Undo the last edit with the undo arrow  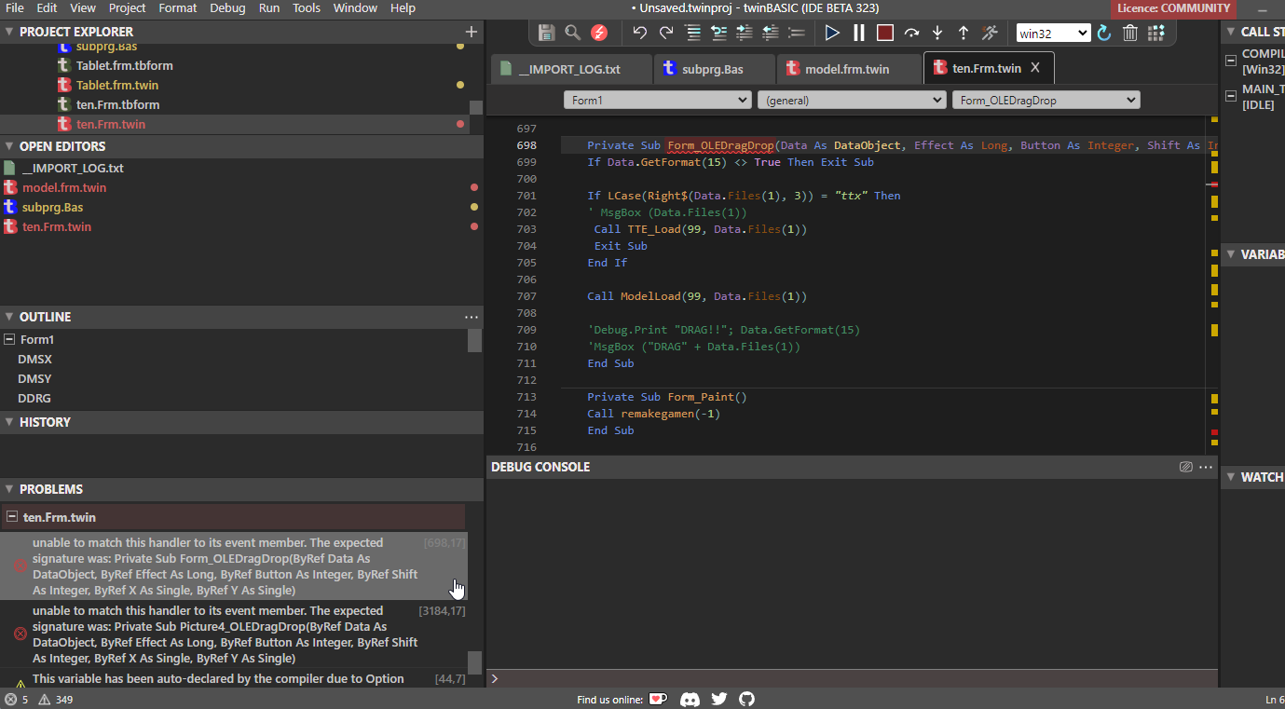pyautogui.click(x=641, y=32)
